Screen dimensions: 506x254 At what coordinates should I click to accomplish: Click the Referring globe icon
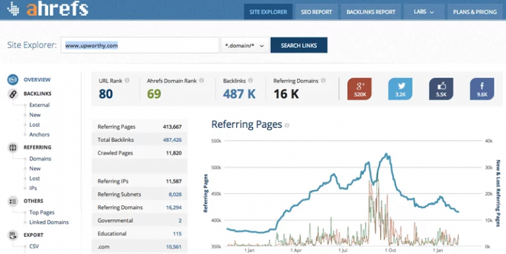pyautogui.click(x=13, y=148)
